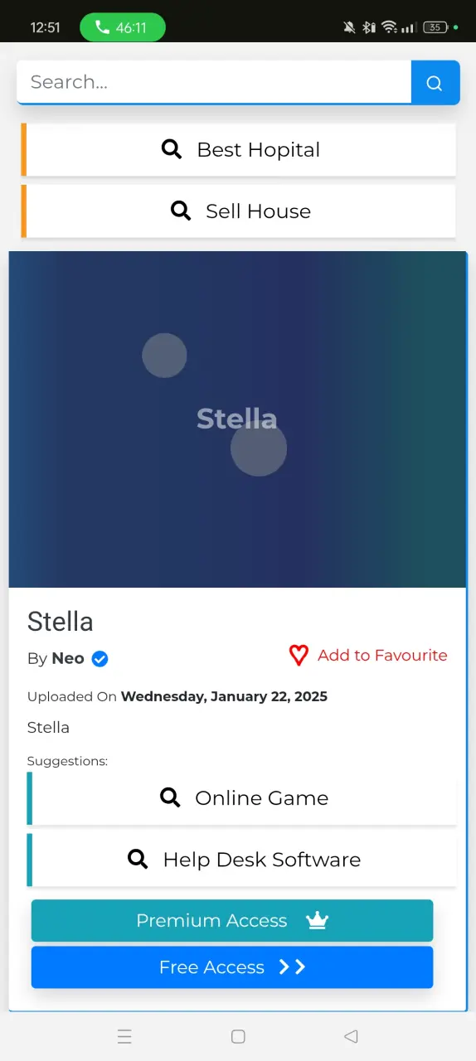Tap the Premium Access button
The width and height of the screenshot is (476, 1061).
pos(232,921)
